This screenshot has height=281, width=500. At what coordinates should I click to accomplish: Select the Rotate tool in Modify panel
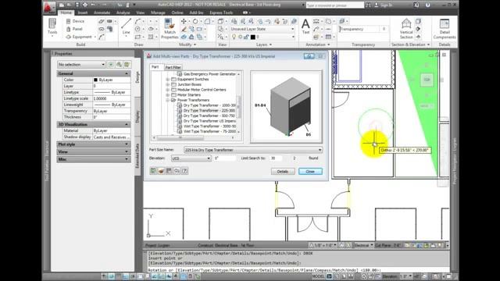coord(195,21)
